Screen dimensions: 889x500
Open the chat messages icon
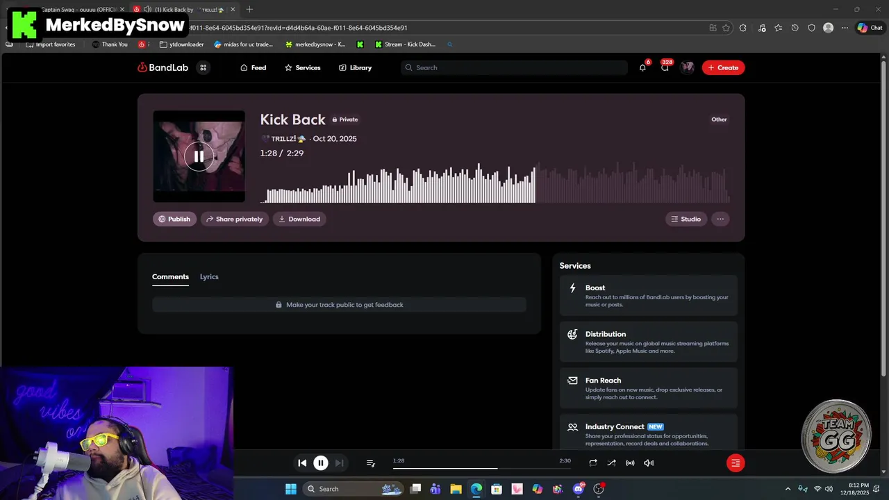[665, 67]
